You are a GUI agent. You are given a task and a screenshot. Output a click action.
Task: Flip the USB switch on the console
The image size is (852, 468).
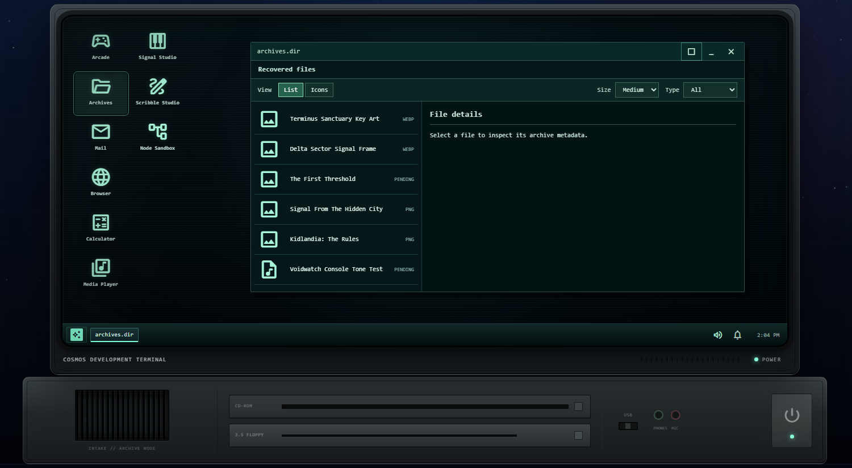pos(628,426)
